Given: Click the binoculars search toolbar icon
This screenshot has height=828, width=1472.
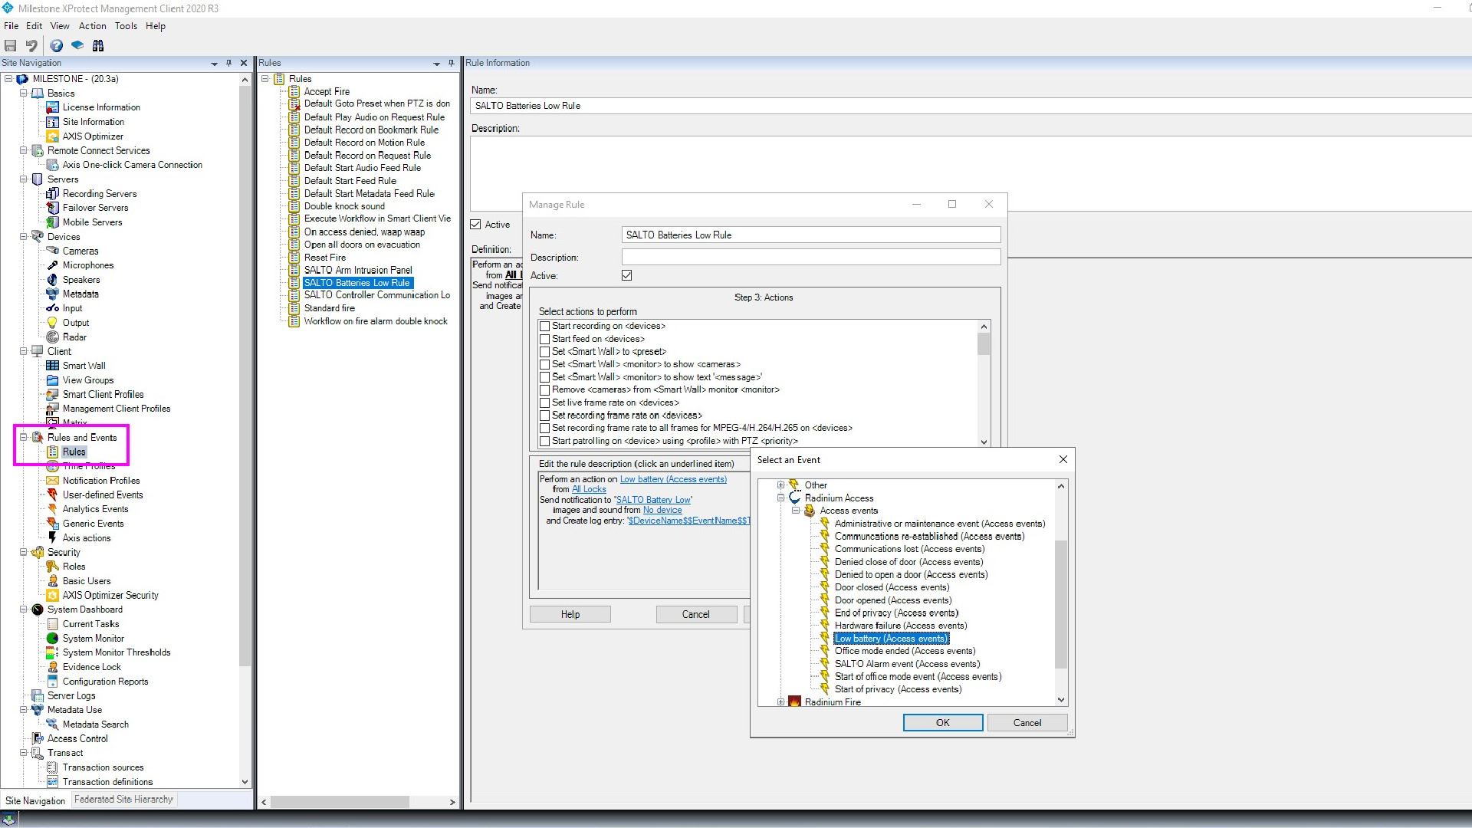Looking at the screenshot, I should click(x=98, y=46).
